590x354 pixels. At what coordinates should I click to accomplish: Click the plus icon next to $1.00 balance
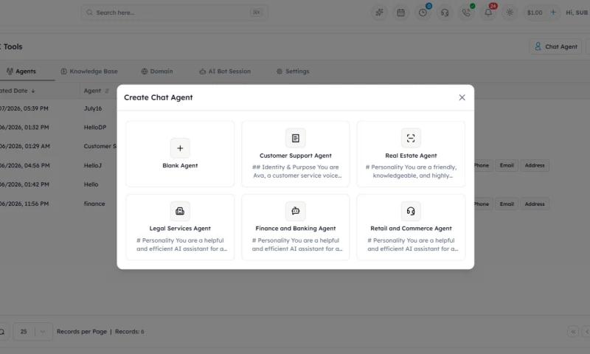[553, 13]
